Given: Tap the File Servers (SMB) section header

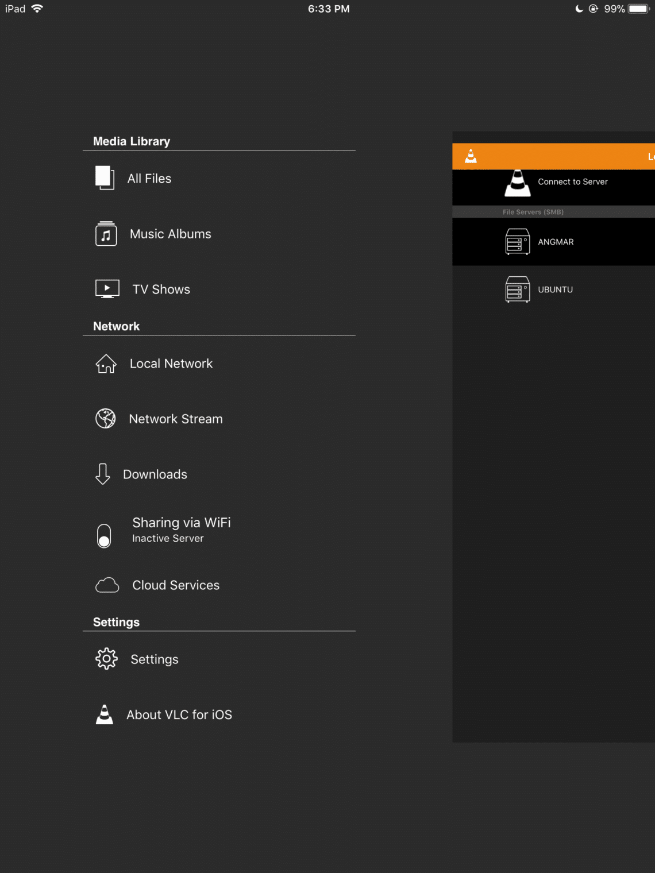Looking at the screenshot, I should tap(533, 212).
